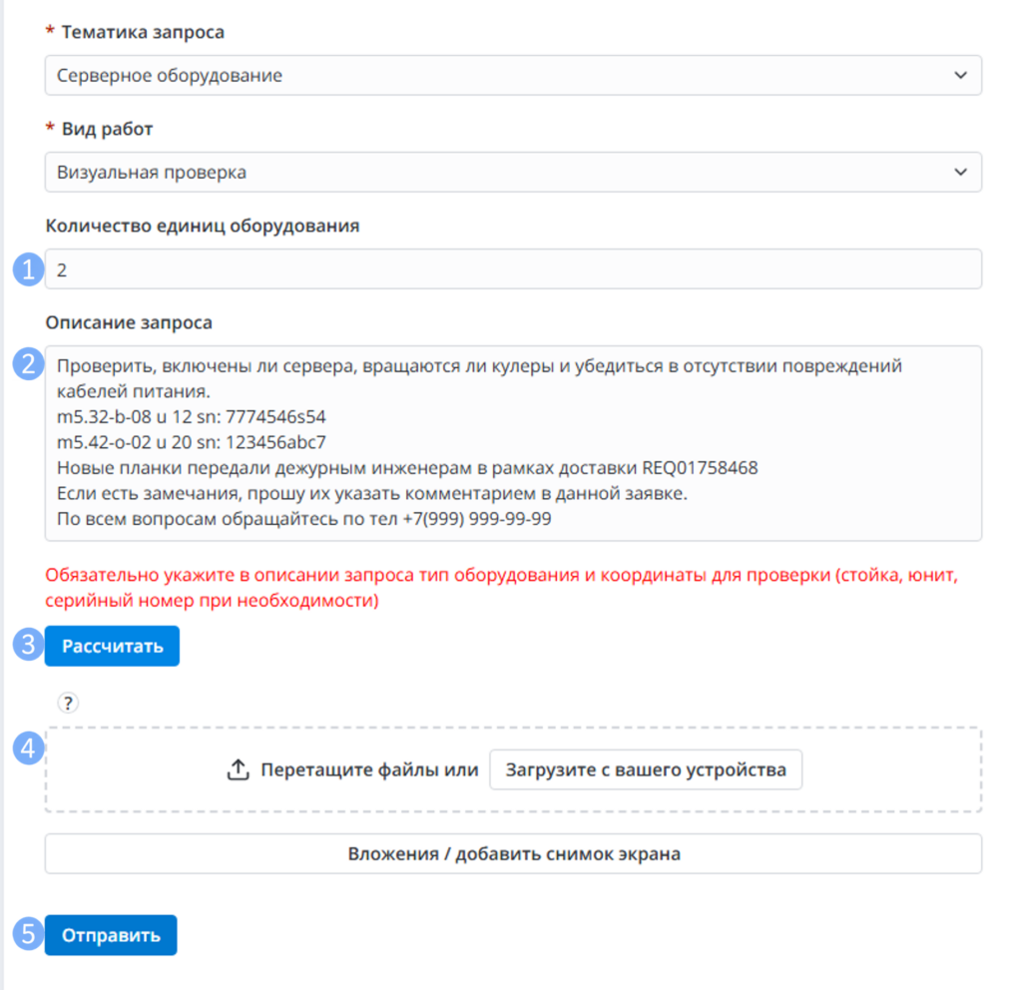Click the Тематика запроса field label
This screenshot has height=990, width=1022.
click(142, 32)
